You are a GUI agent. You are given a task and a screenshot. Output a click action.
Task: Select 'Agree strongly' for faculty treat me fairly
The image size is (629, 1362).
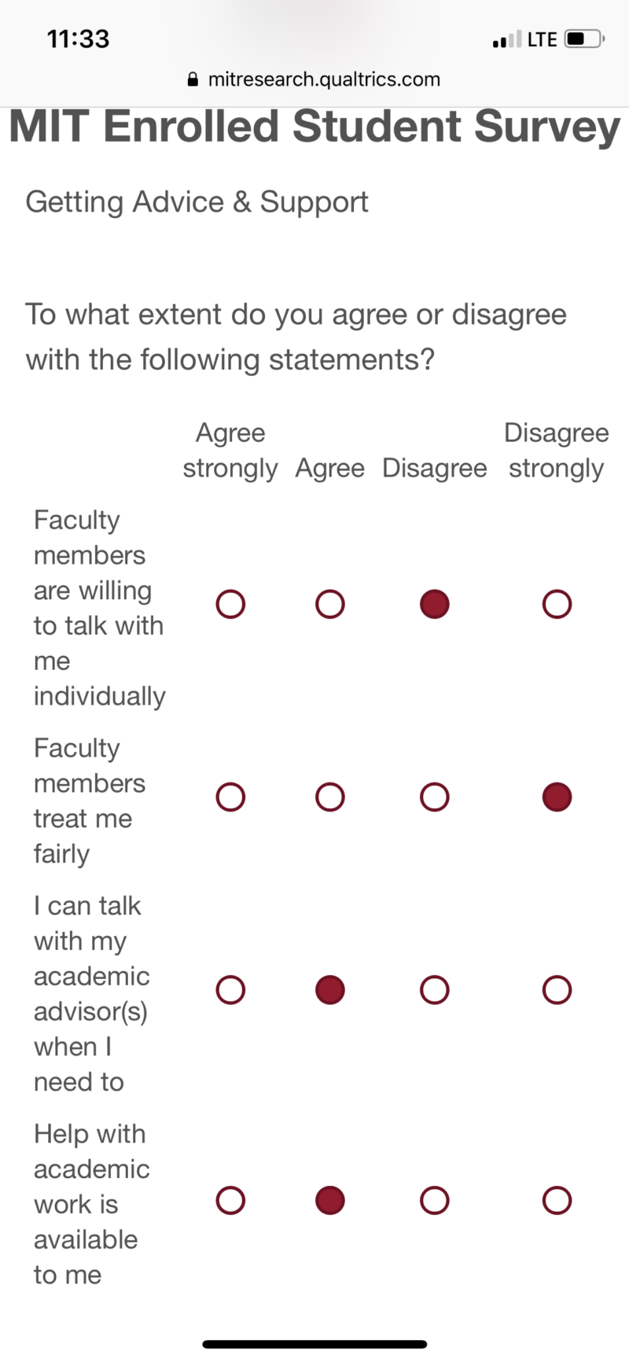(x=230, y=797)
